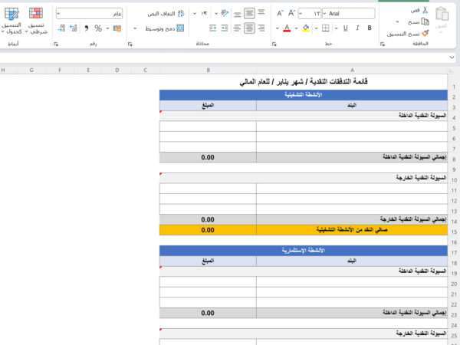460x345 pixels.
Task: Open the Number group dialog launcher
Action: (x=56, y=44)
